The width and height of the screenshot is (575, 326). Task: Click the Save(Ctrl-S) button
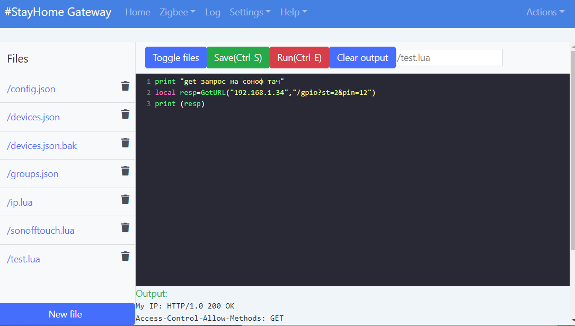[238, 58]
